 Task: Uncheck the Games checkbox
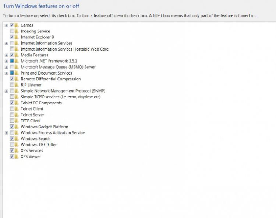click(12, 25)
